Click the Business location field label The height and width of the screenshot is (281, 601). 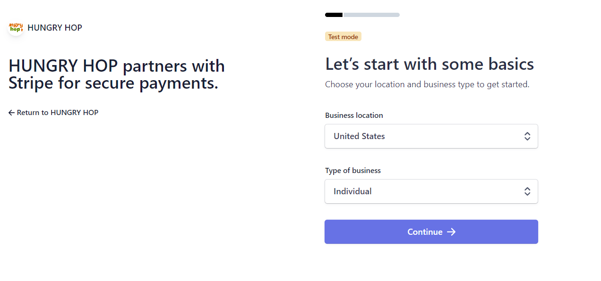coord(354,116)
